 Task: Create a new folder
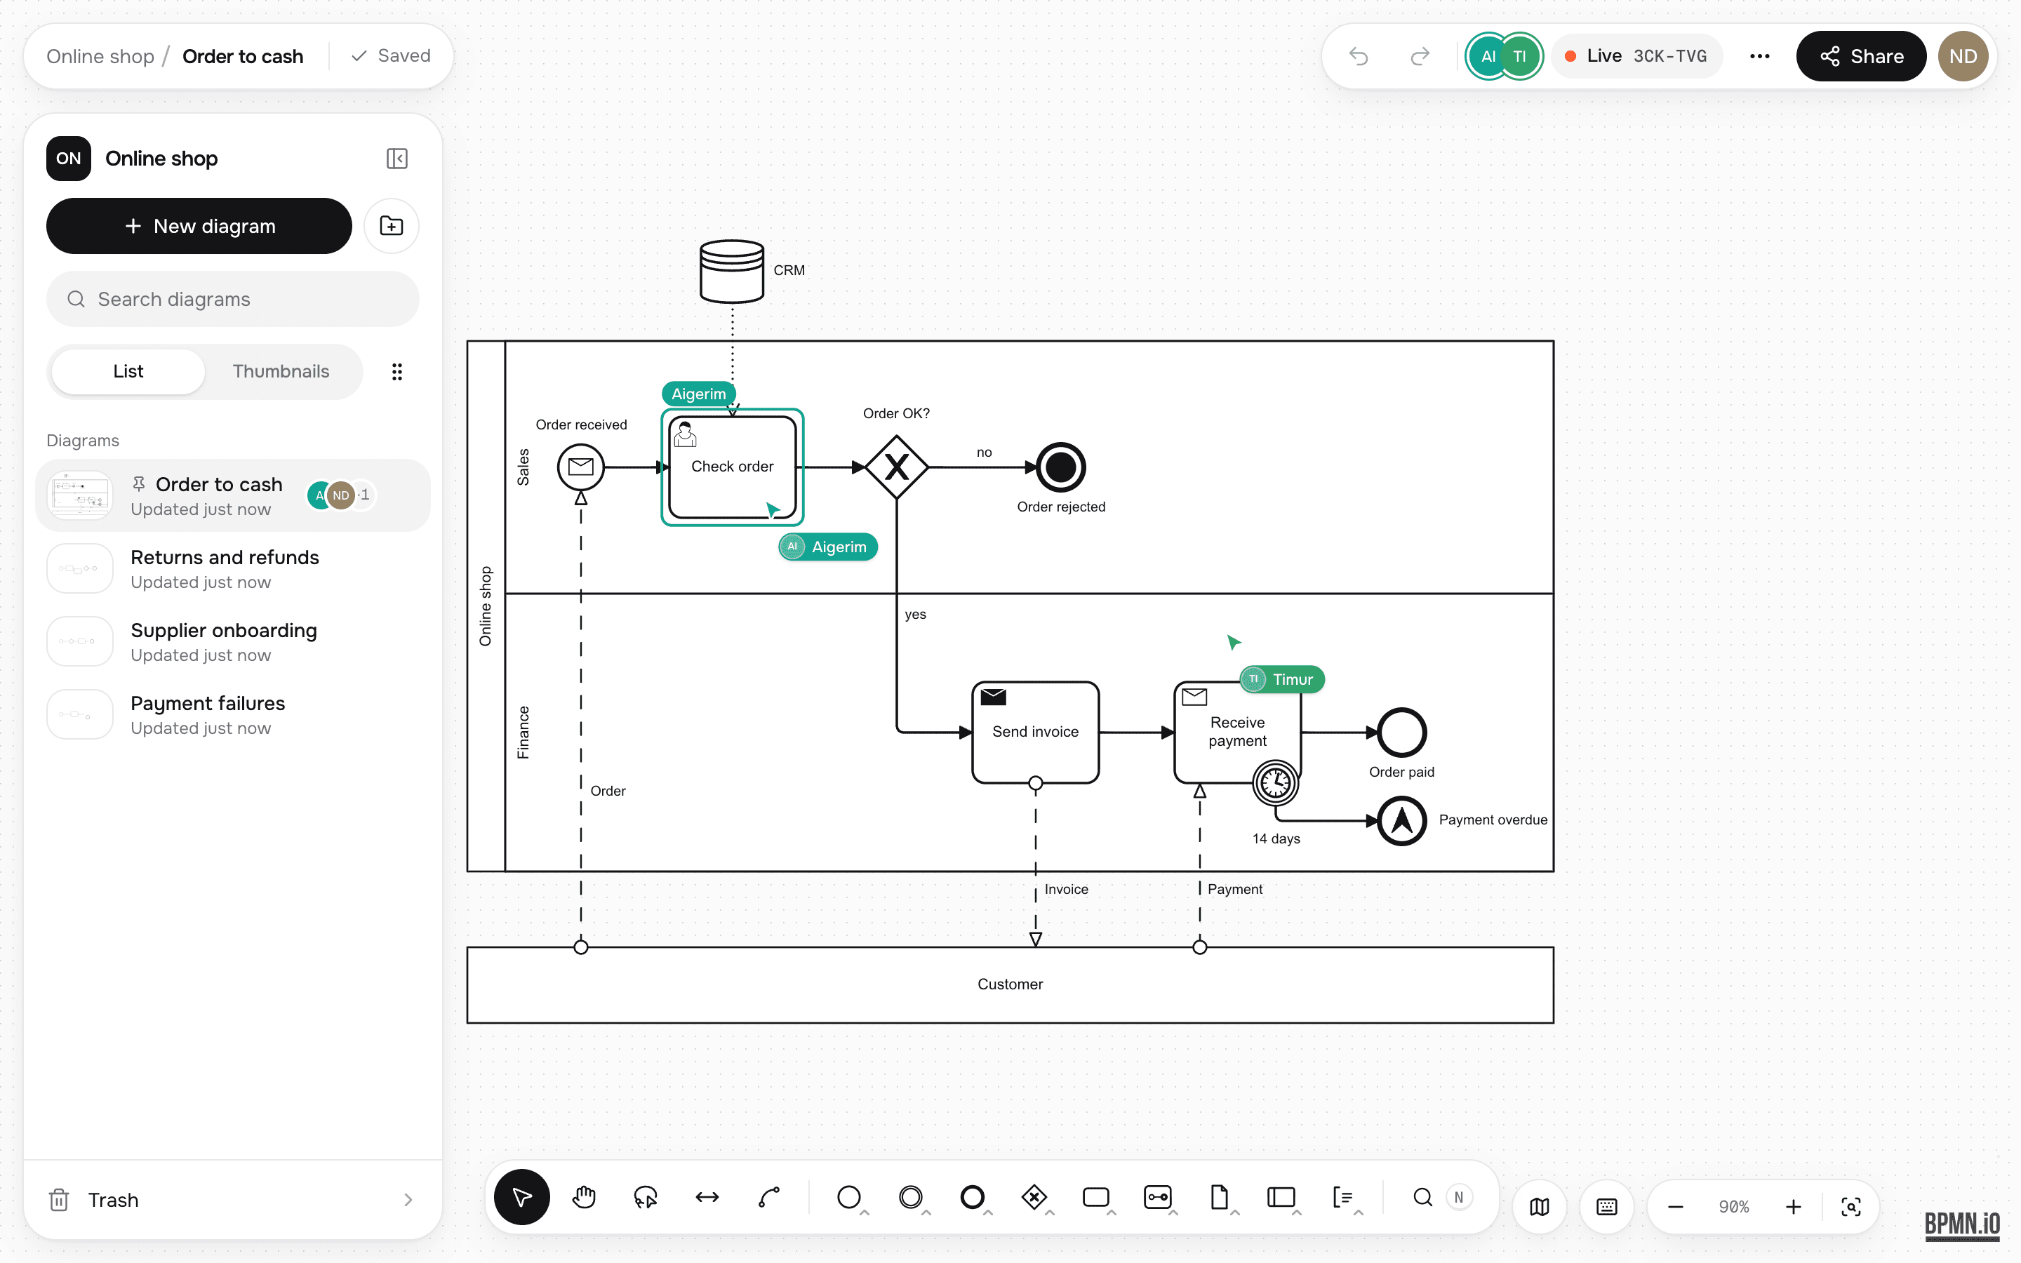pos(391,225)
